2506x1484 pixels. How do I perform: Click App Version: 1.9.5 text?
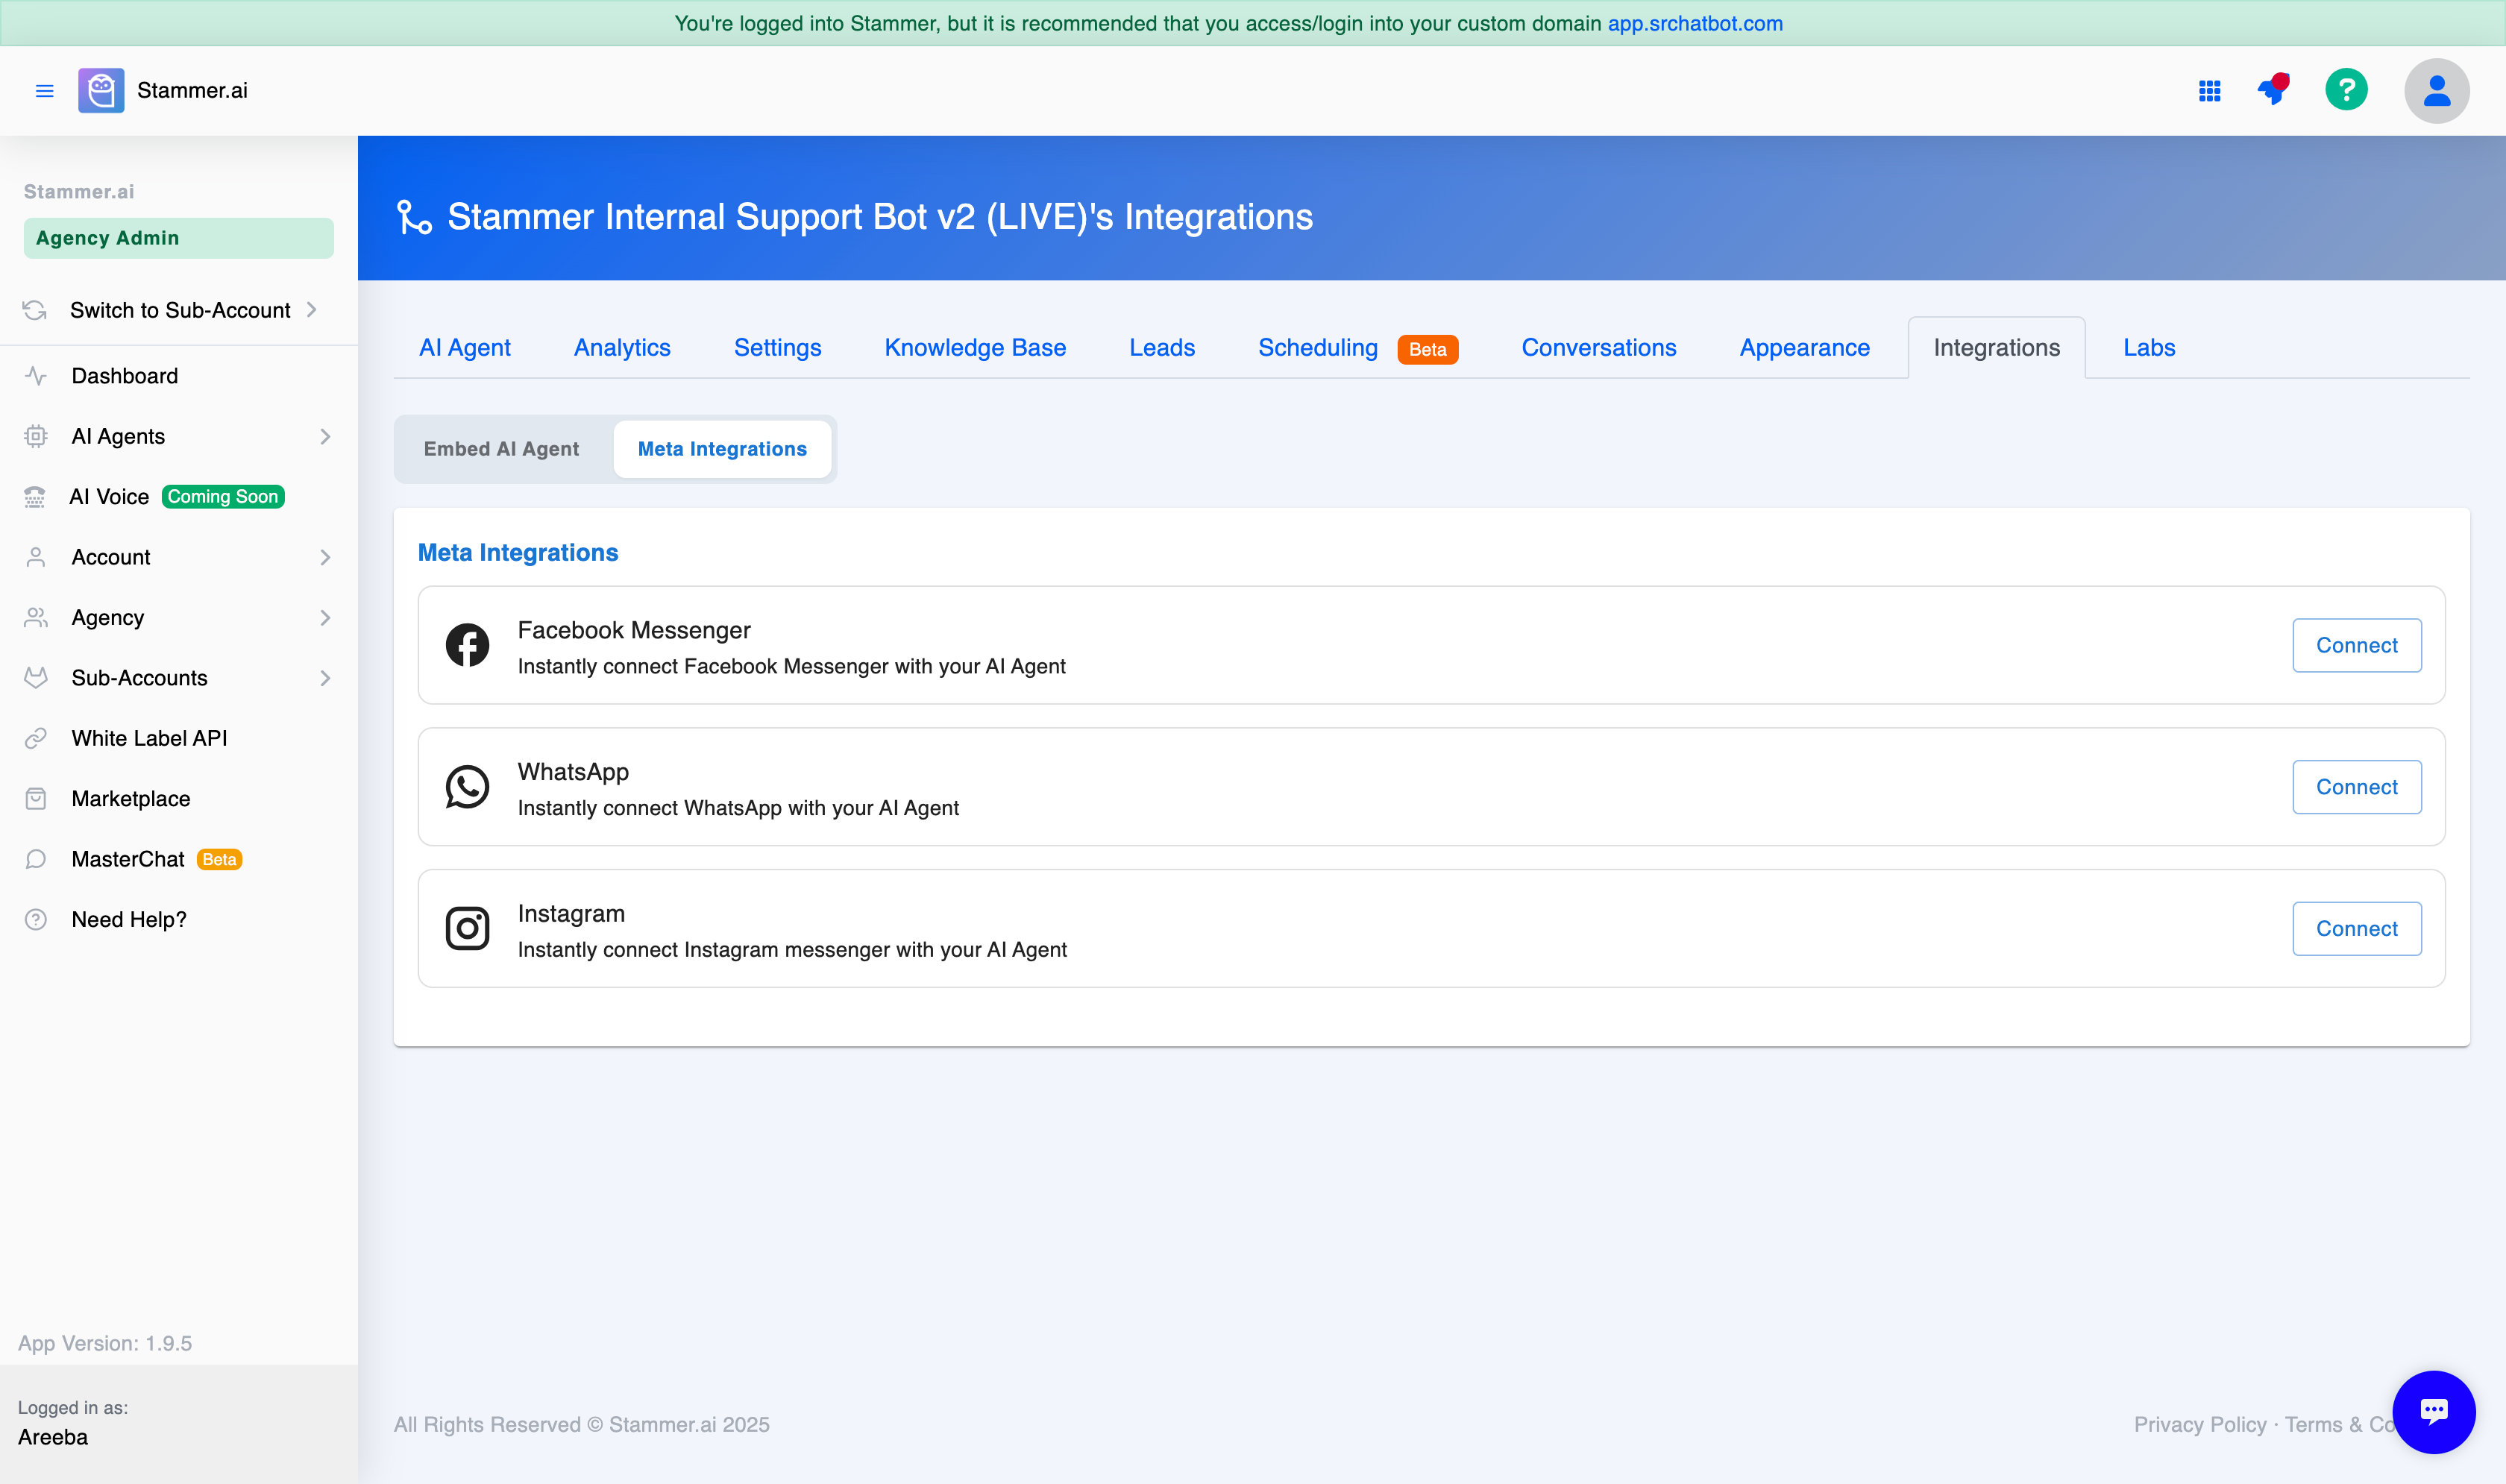click(x=105, y=1343)
